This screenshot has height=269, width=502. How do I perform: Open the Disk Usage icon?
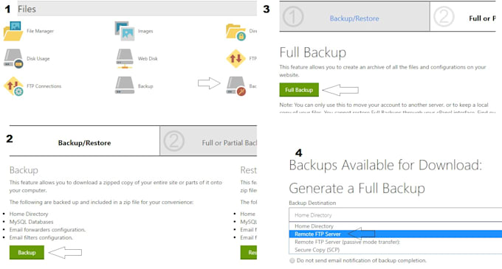13,58
